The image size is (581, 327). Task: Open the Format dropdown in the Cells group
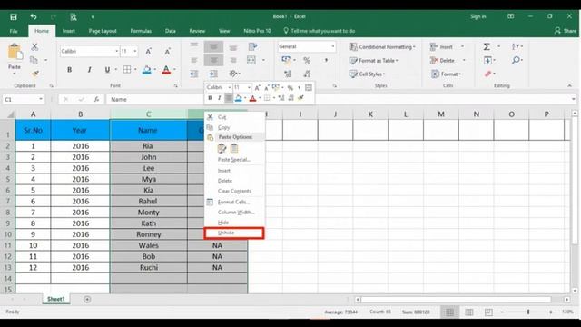[446, 74]
